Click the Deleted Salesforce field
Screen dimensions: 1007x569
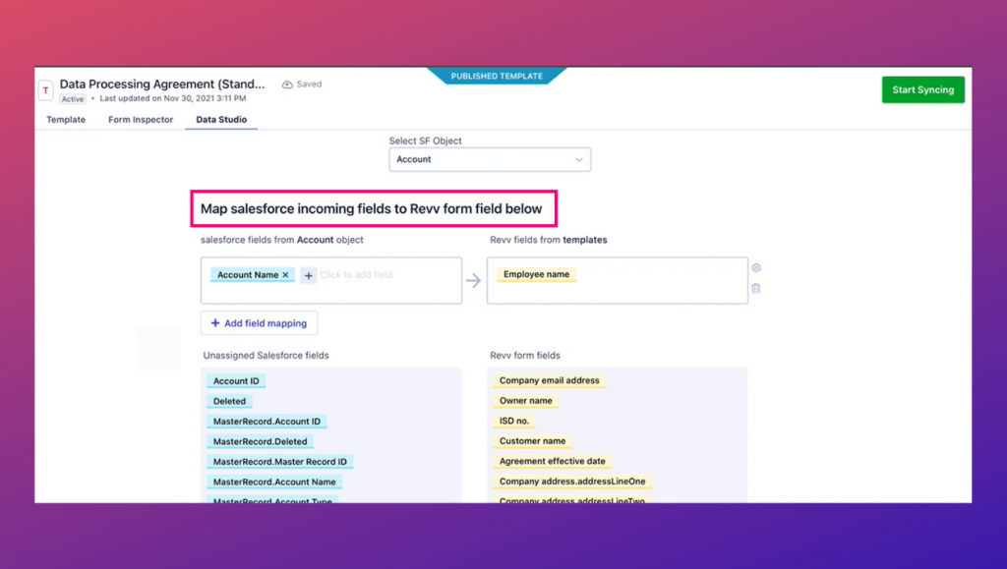229,401
